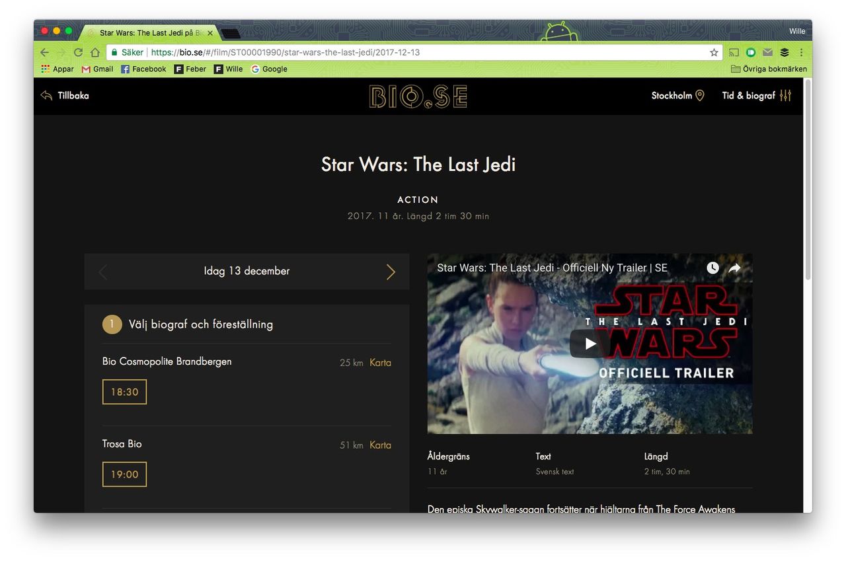This screenshot has height=561, width=846.
Task: Click the share arrow on the trailer
Action: [734, 268]
